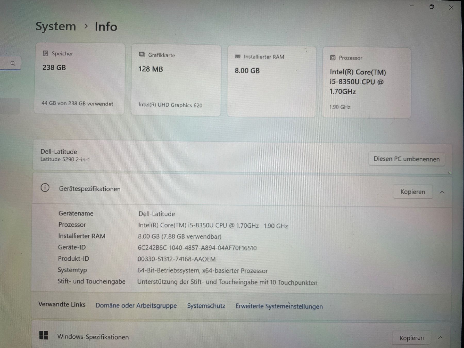Click the sidebar search input field
Screen dimensions: 464x348
[x=10, y=63]
